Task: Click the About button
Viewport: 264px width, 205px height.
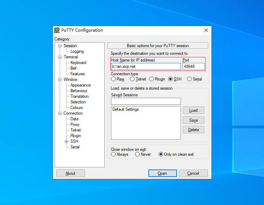Action: 70,173
